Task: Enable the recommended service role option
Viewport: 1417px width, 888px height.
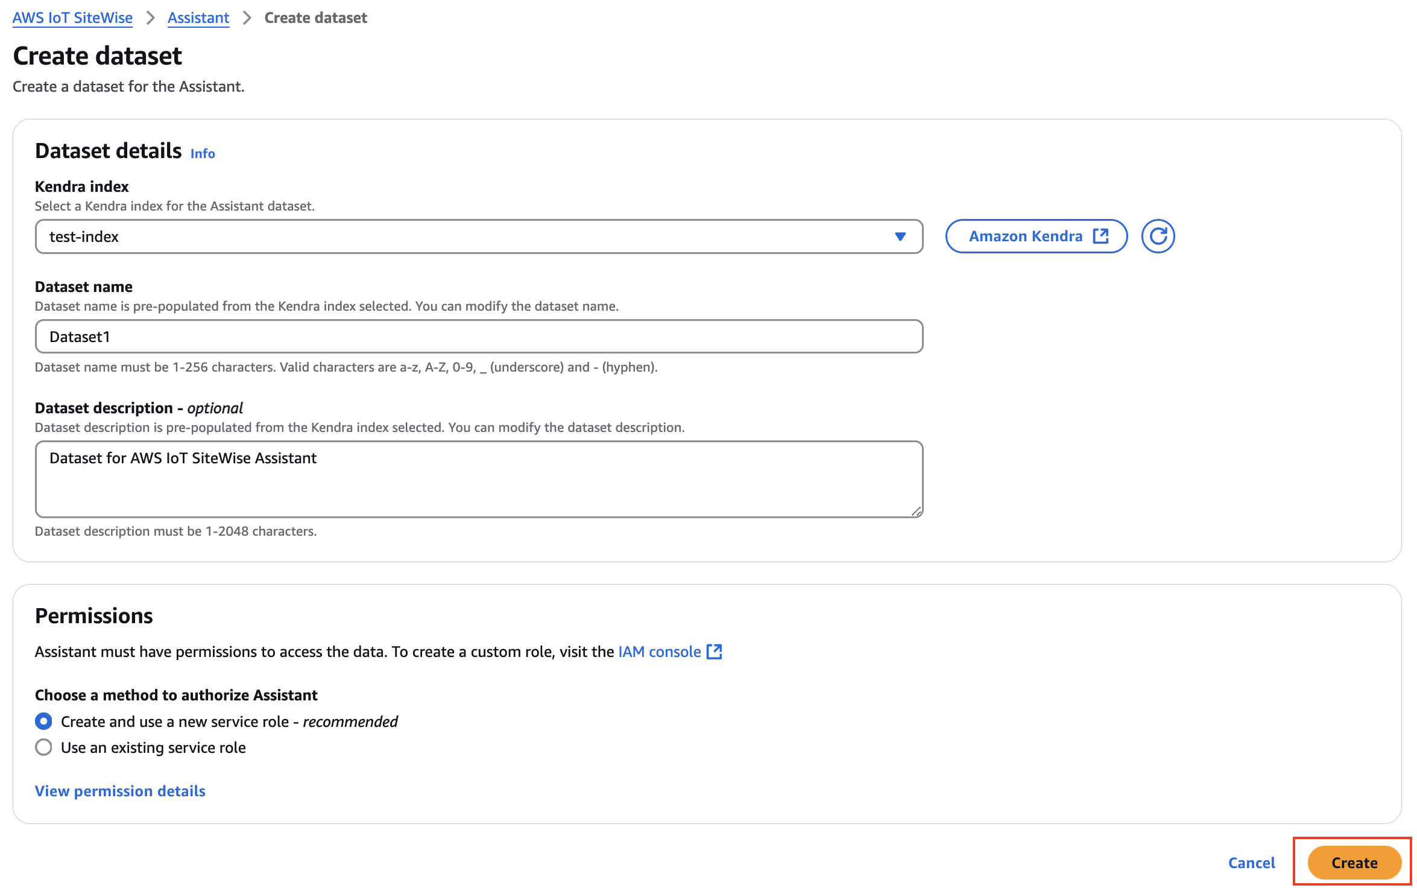Action: click(43, 721)
